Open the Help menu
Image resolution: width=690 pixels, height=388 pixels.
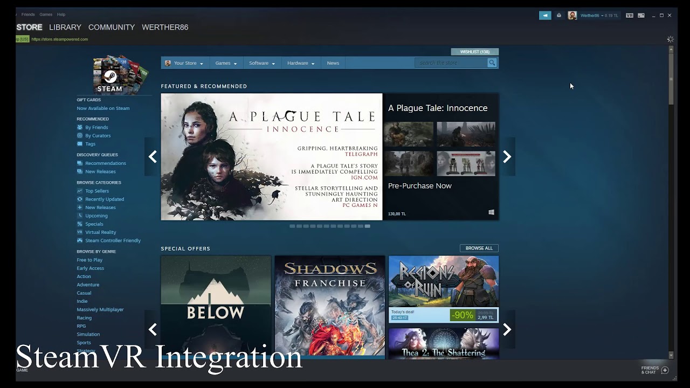click(x=61, y=15)
